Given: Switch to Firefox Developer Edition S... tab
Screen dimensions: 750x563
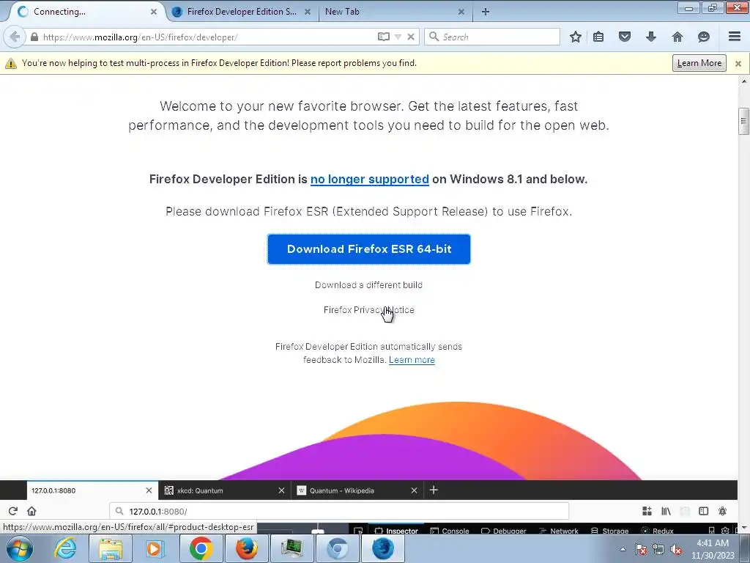Looking at the screenshot, I should click(242, 12).
